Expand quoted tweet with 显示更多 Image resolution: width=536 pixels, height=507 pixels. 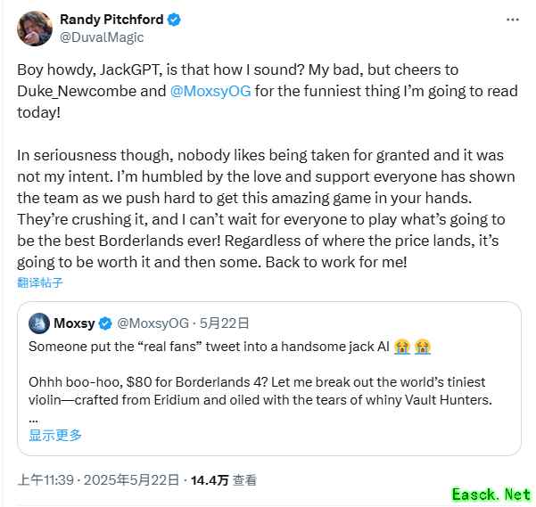(x=55, y=435)
